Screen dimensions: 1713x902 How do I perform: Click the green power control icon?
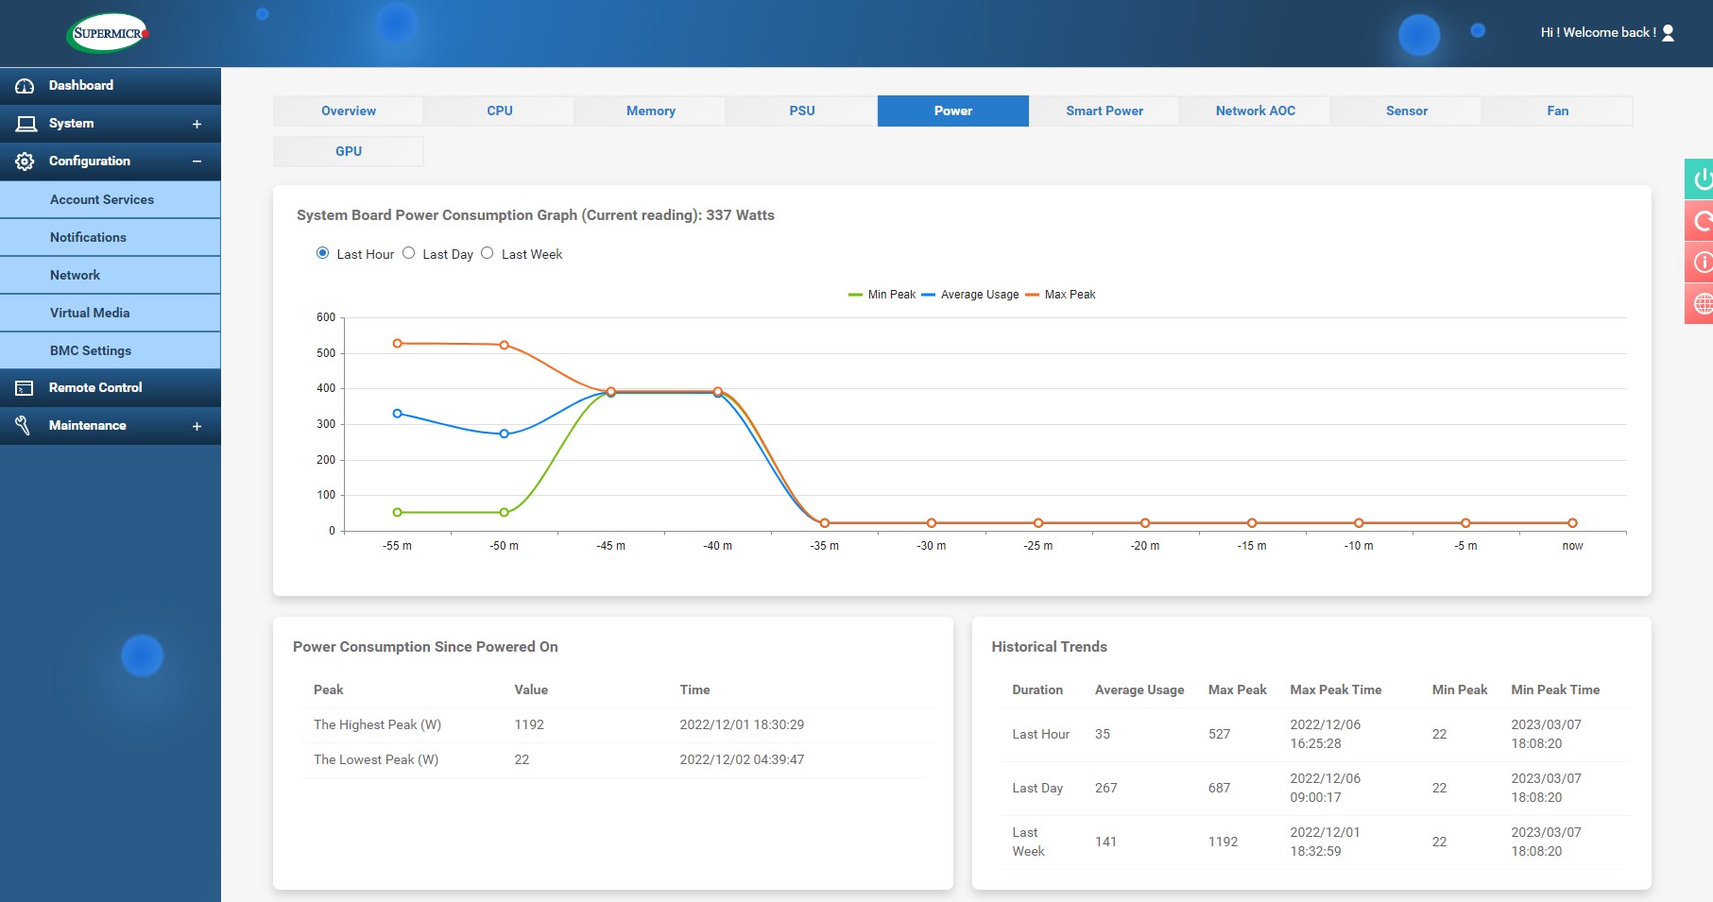(x=1701, y=179)
